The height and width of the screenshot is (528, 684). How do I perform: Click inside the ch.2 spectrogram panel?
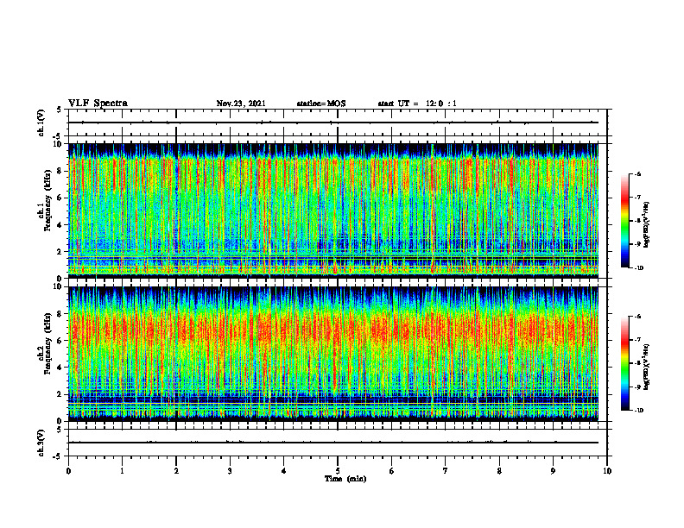tap(333, 354)
